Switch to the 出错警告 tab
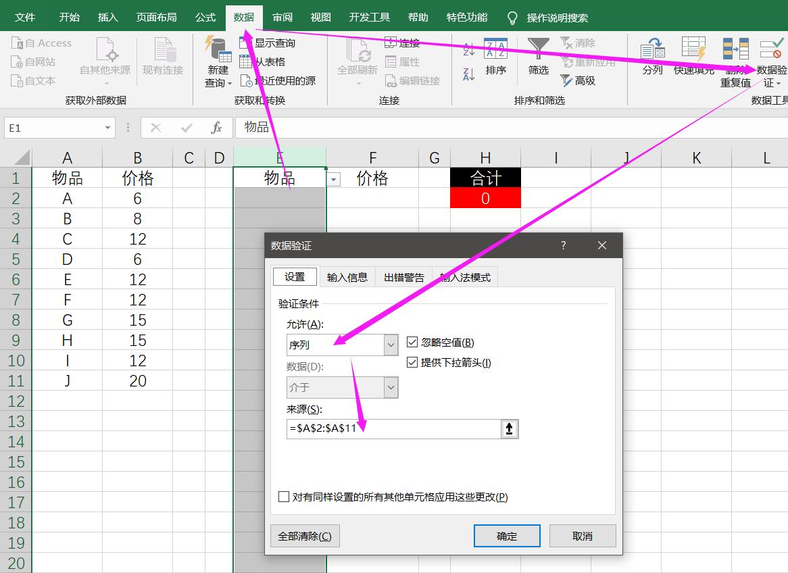The height and width of the screenshot is (573, 788). tap(402, 276)
